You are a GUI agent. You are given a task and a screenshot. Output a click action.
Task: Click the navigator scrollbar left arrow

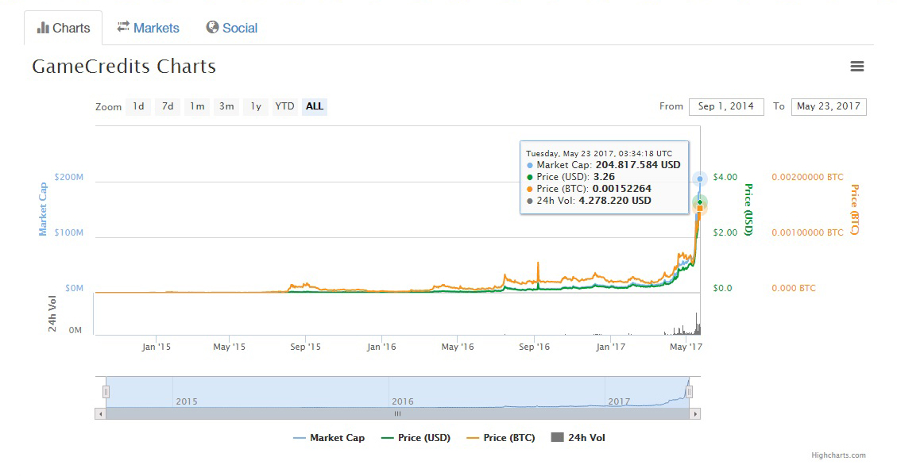pyautogui.click(x=101, y=413)
